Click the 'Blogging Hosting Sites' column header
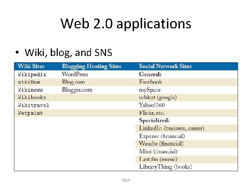The width and height of the screenshot is (252, 189). coord(92,66)
